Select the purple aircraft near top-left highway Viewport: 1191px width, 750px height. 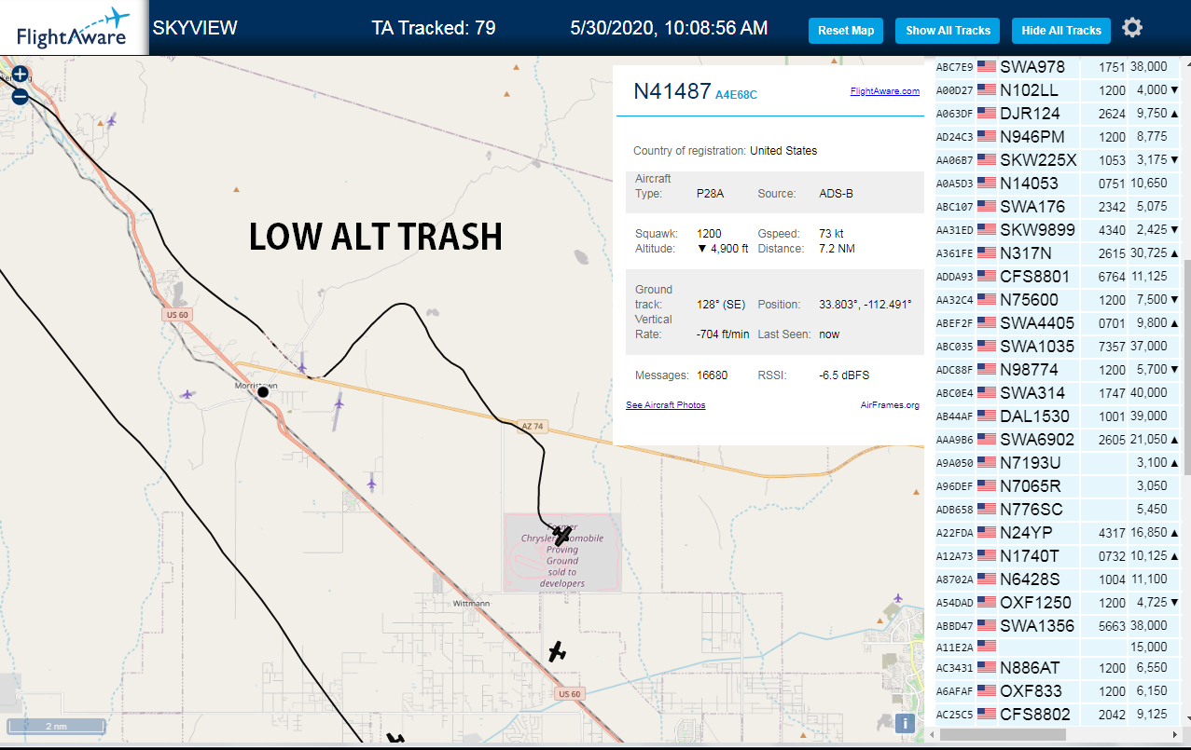[x=112, y=120]
